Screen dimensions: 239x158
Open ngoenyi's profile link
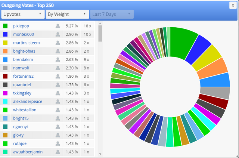[x=21, y=127]
